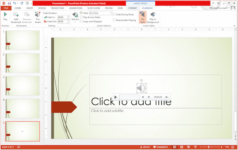The image size is (238, 150).
Task: Switch to Slide Sorter view in status bar
Action: [x=182, y=147]
